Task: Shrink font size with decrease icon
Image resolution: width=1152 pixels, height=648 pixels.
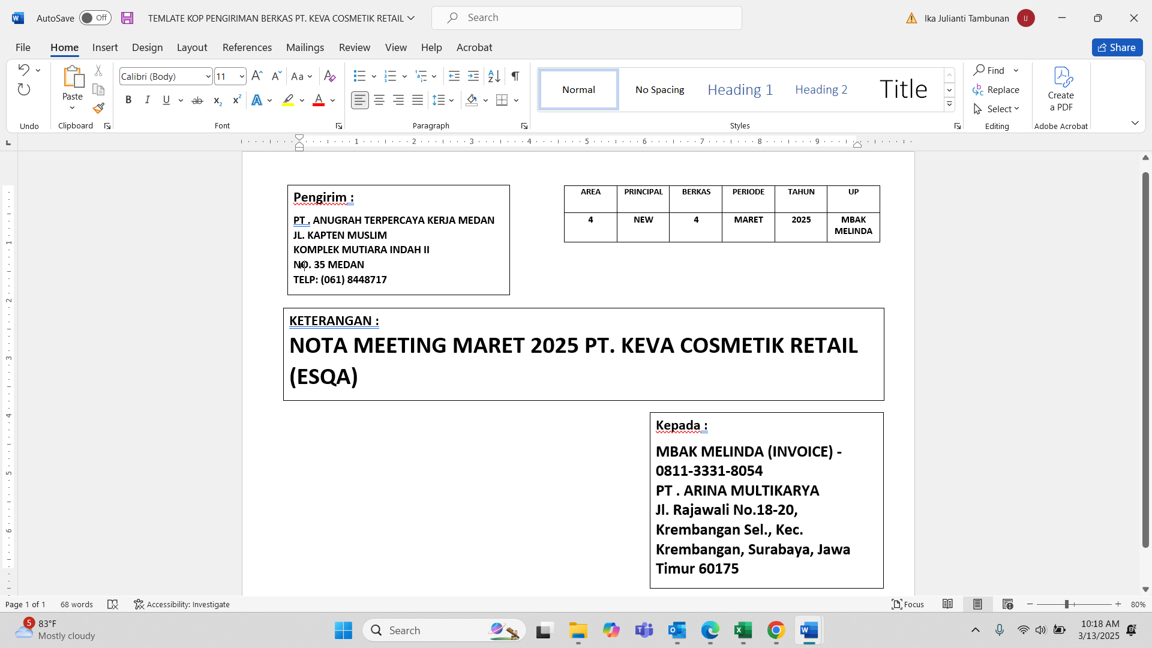Action: pyautogui.click(x=276, y=76)
